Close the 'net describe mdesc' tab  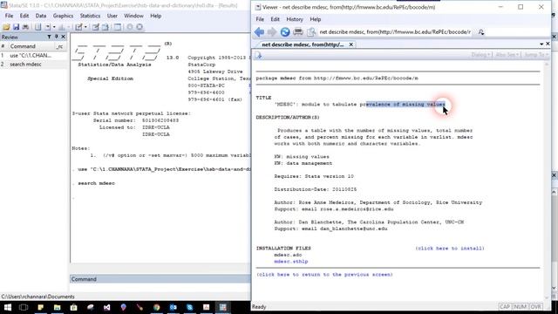coord(350,44)
